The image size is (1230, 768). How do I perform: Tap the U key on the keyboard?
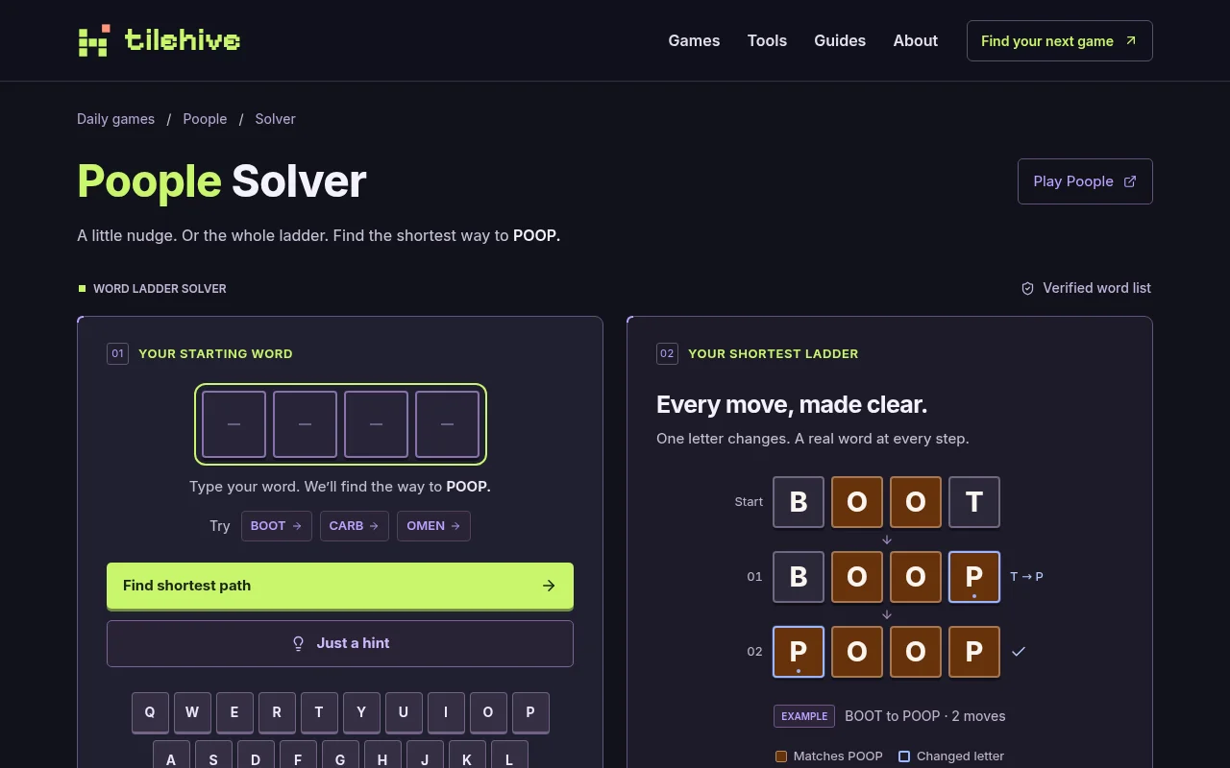pos(404,712)
